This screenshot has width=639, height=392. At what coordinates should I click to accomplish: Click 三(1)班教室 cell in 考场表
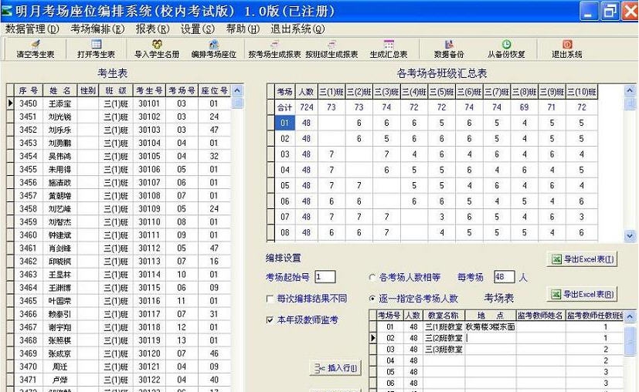444,327
